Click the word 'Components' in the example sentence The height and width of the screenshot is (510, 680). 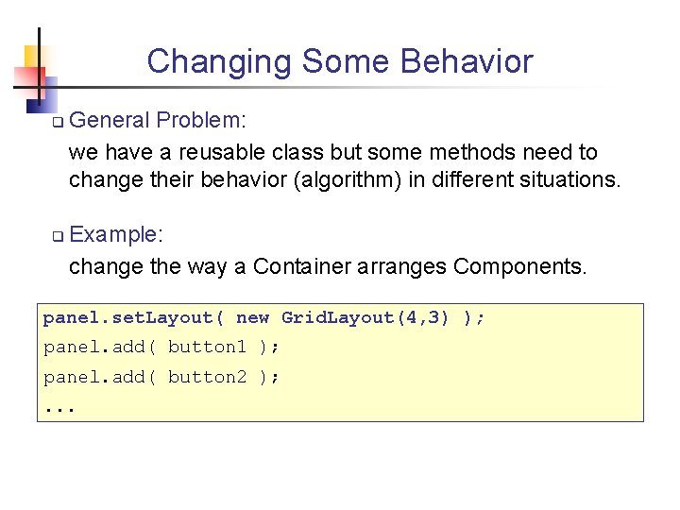point(518,266)
